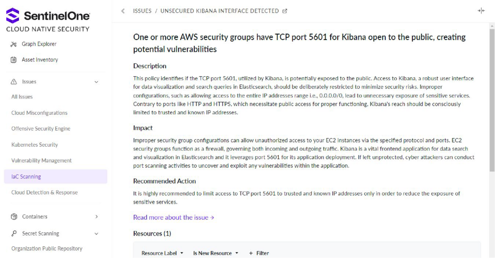495x259 pixels.
Task: Expand the Containers section chevron
Action: [96, 217]
